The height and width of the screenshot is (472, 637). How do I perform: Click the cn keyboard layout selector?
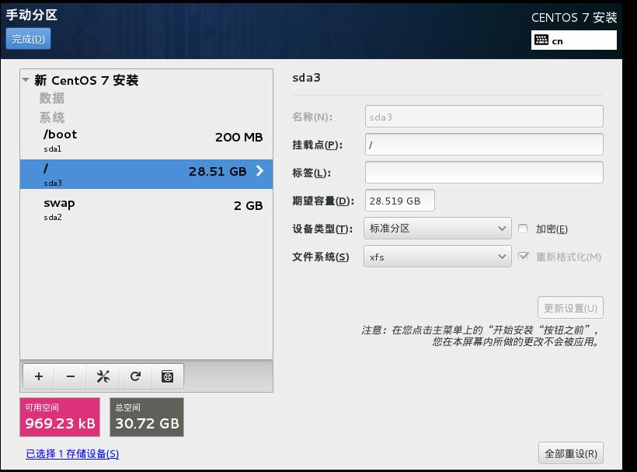[x=573, y=40]
